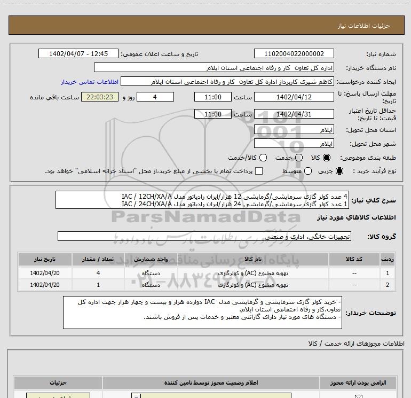Click the تعداد / مقدار column header
The height and width of the screenshot is (398, 411).
pyautogui.click(x=98, y=259)
